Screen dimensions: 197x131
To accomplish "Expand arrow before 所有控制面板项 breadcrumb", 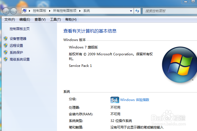I will (50, 11).
